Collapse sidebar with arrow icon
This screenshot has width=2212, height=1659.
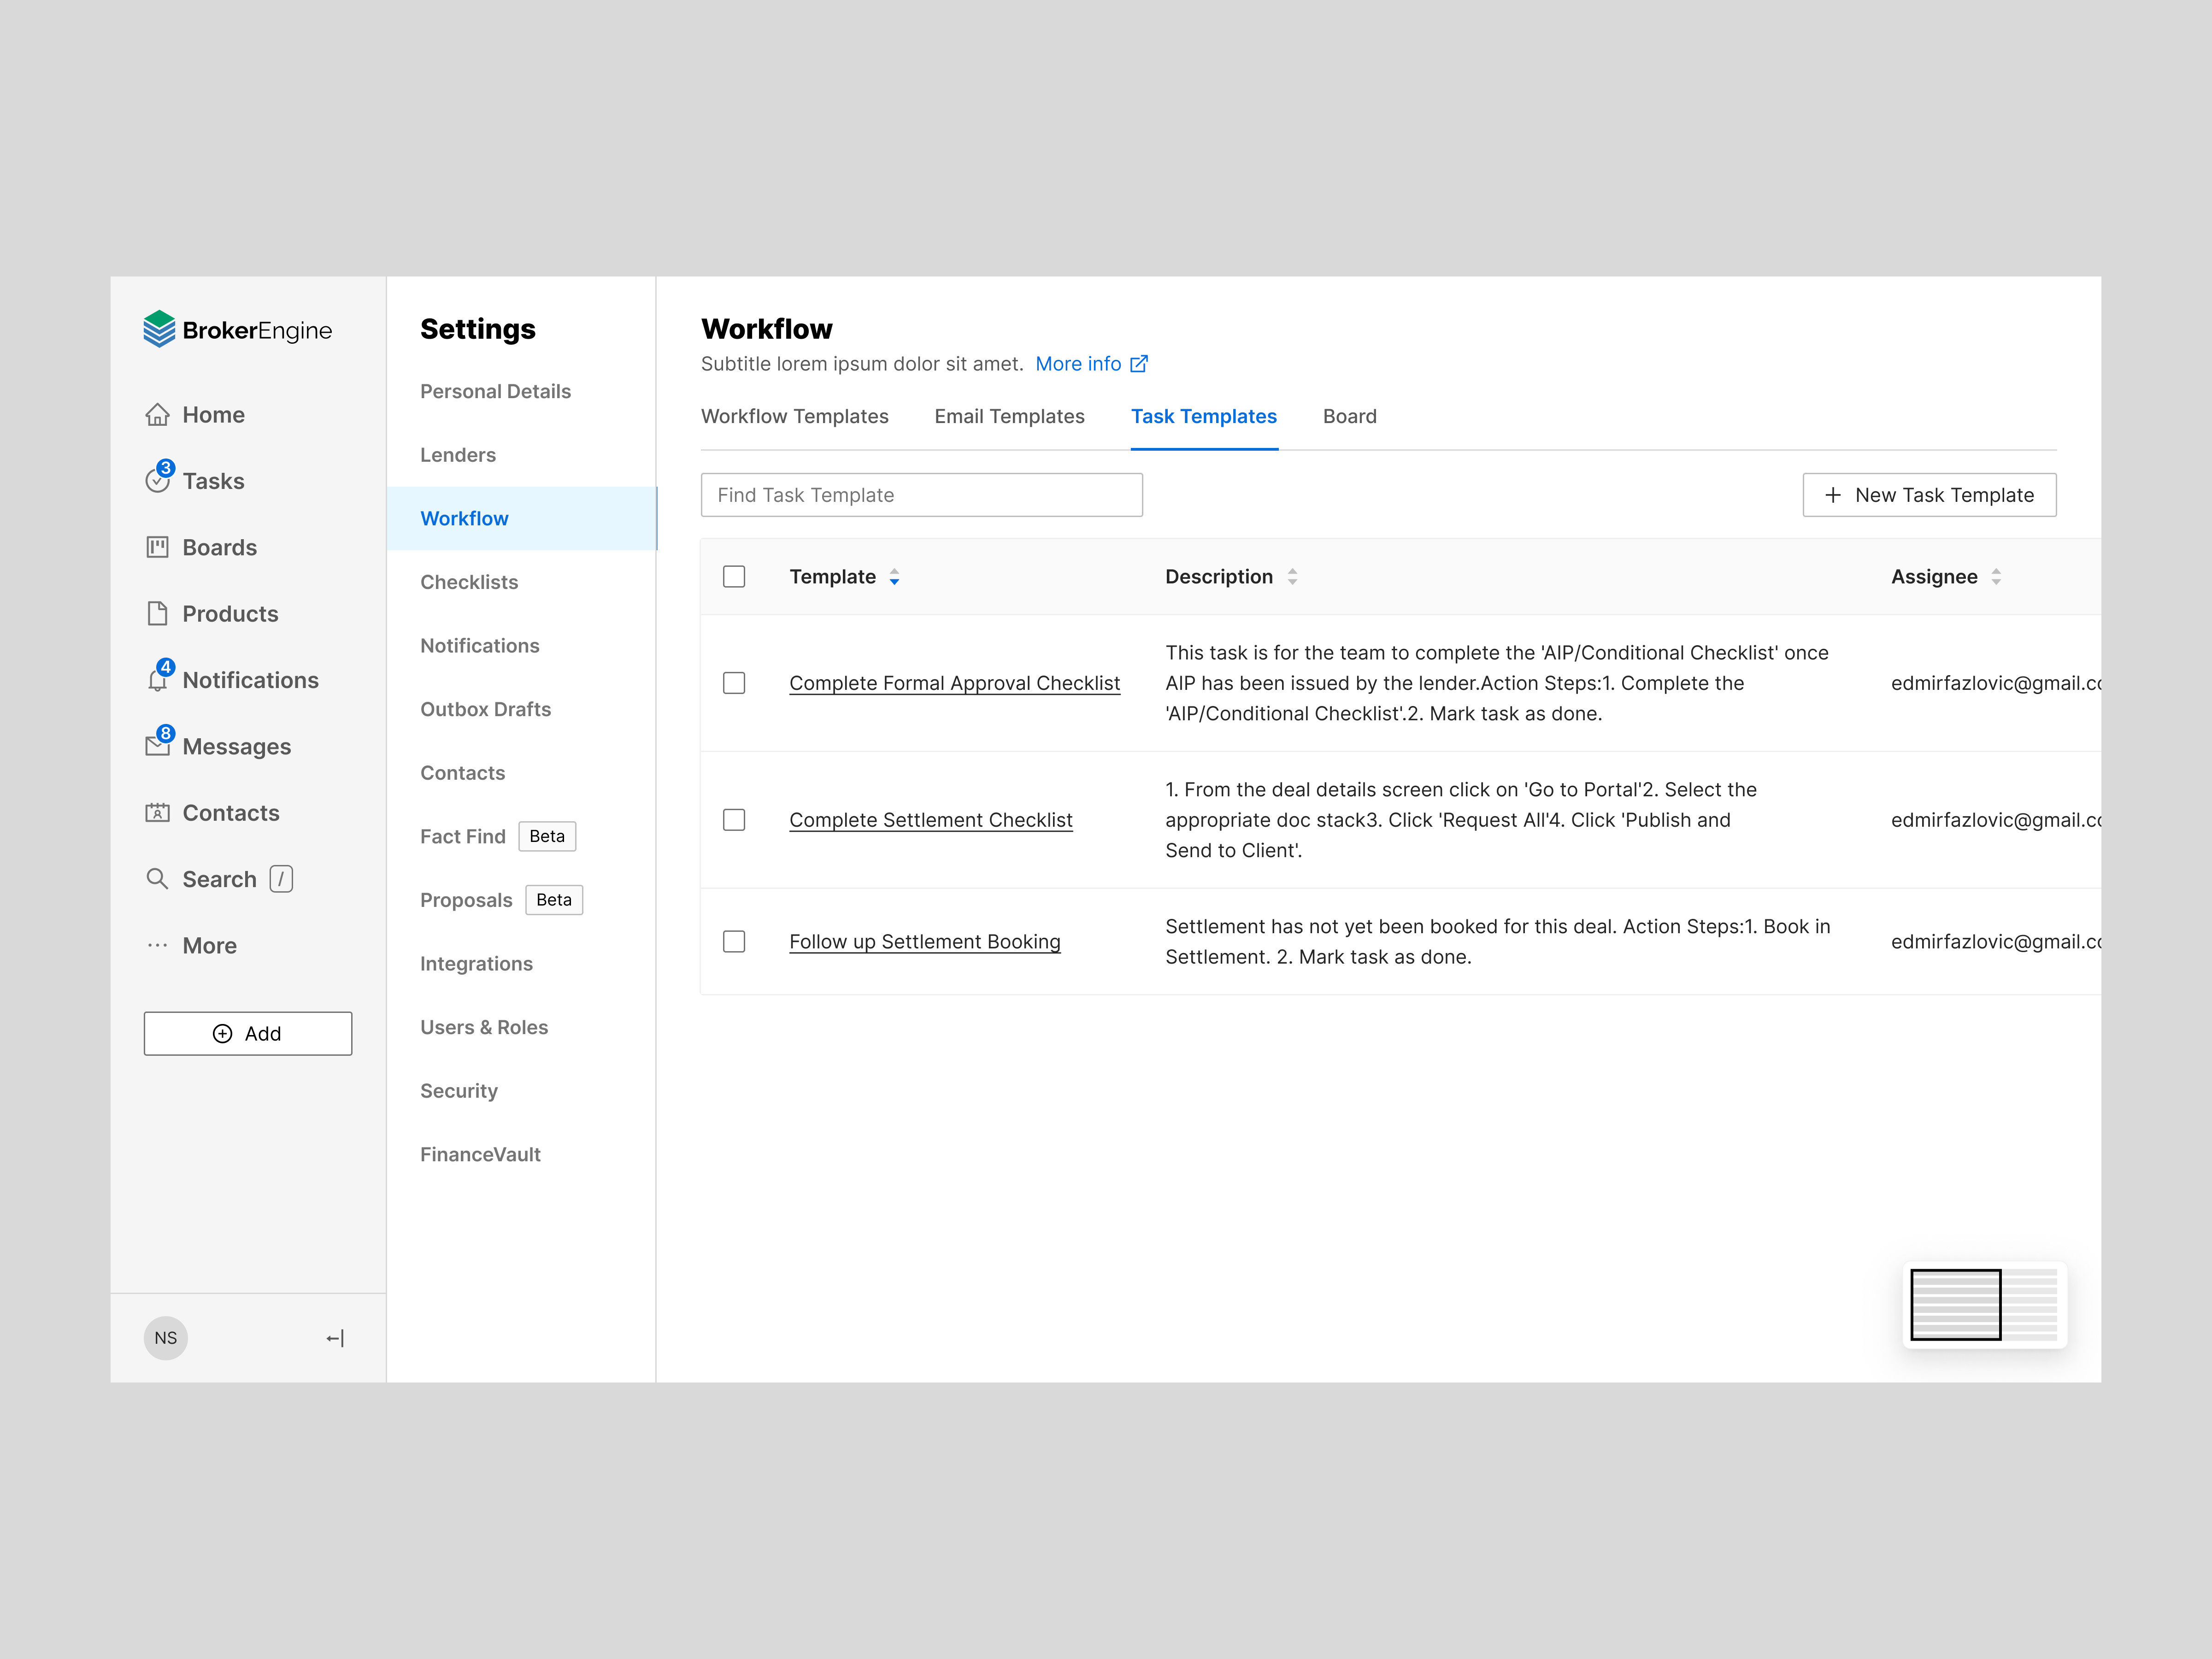[x=335, y=1338]
